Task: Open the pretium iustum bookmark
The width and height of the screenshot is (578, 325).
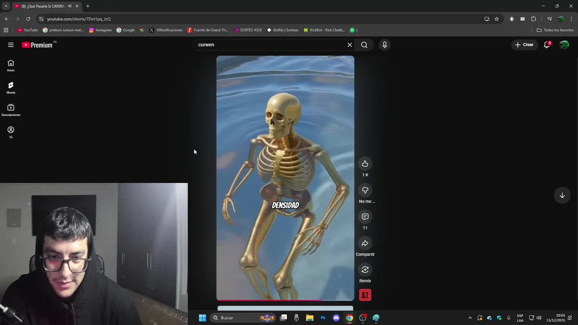Action: (x=63, y=30)
